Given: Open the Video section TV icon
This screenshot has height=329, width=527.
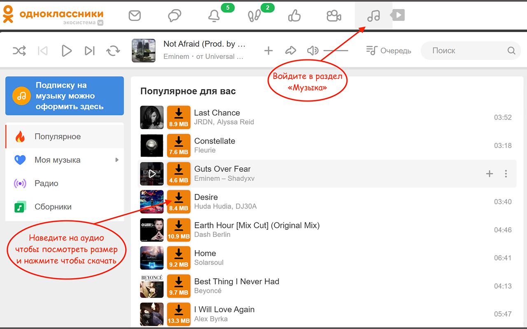Looking at the screenshot, I should [397, 15].
